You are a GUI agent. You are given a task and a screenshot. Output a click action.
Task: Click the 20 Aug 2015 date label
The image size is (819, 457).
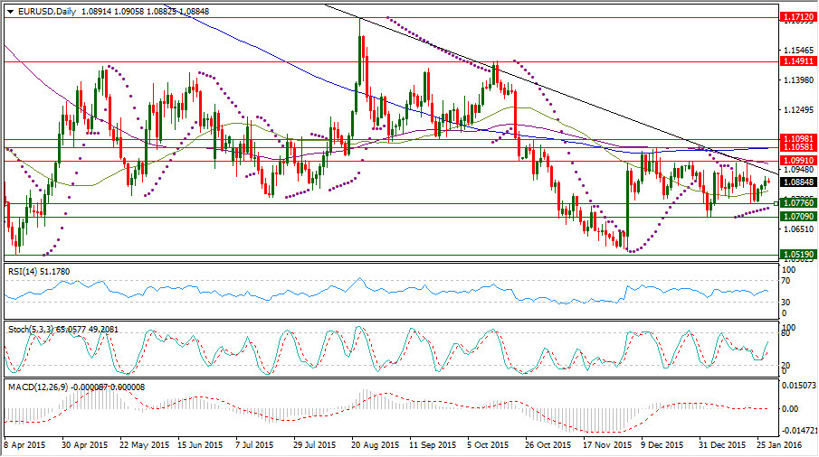tap(375, 445)
